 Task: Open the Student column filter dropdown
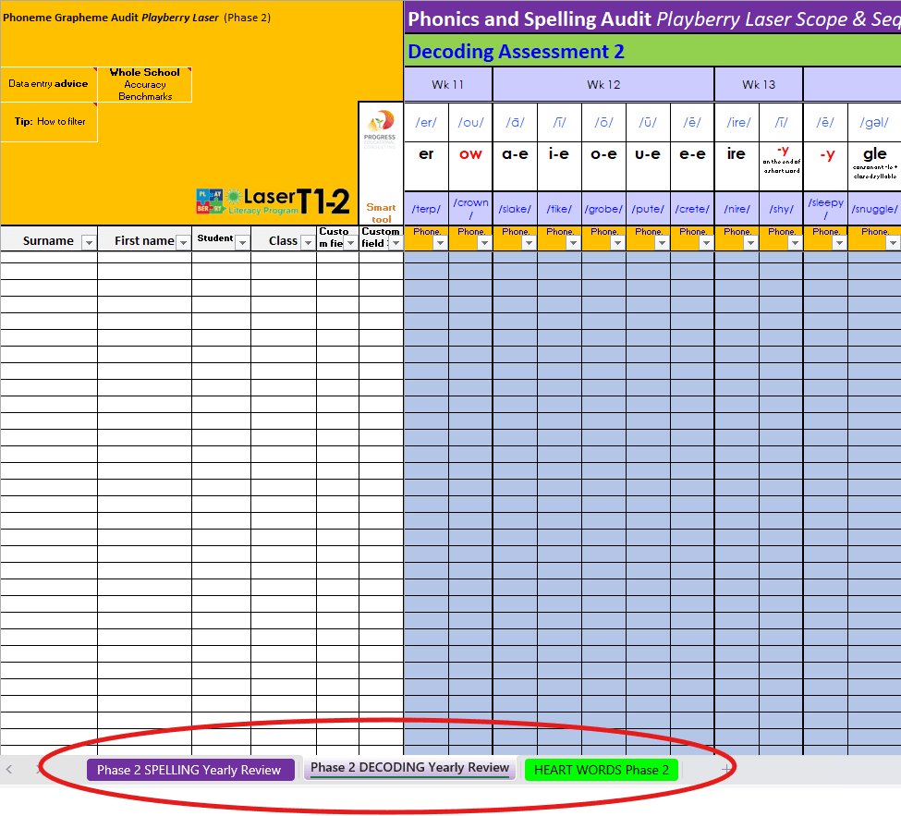click(x=242, y=244)
